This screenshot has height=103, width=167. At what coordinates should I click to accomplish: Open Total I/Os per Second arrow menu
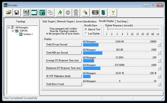click(x=159, y=45)
